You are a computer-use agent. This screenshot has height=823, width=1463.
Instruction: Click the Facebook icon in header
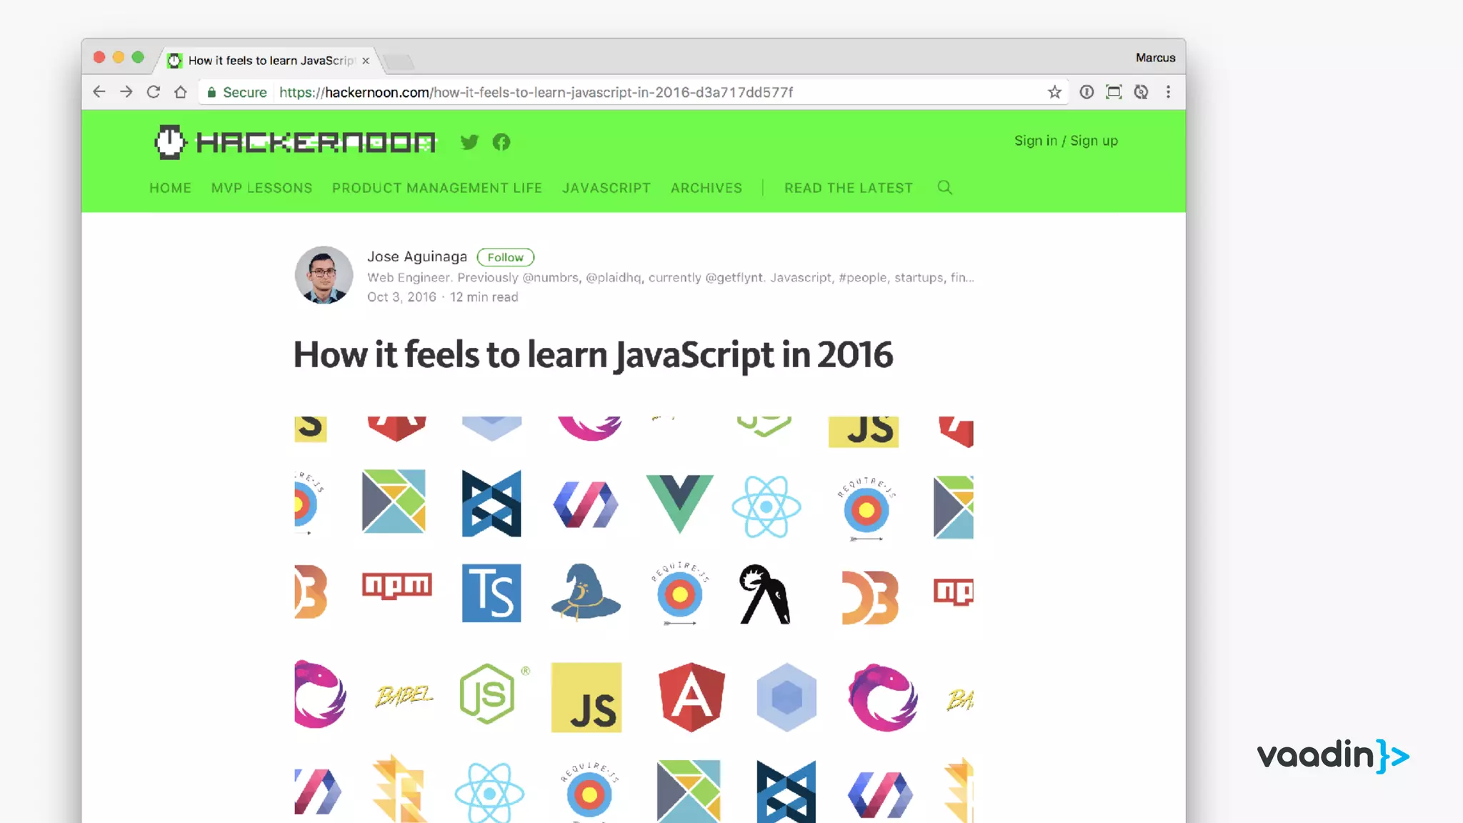[501, 142]
